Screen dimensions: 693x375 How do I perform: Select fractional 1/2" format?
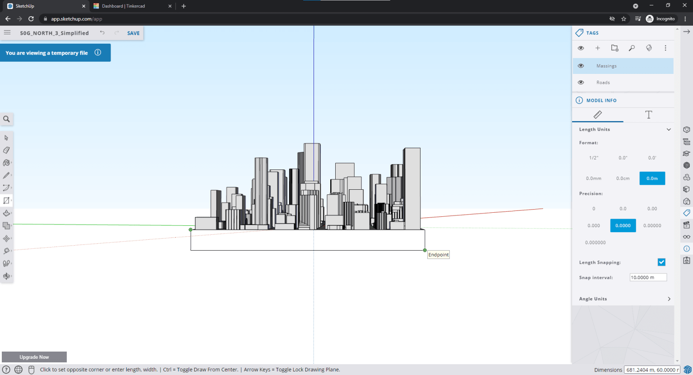(x=594, y=158)
